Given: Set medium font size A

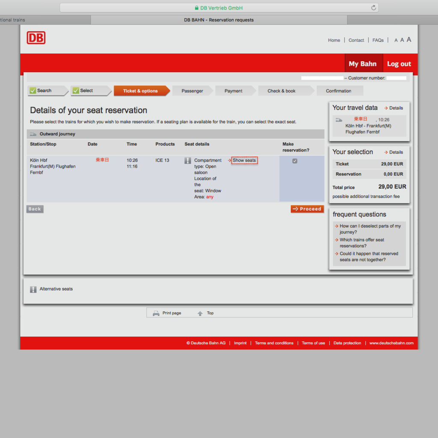Looking at the screenshot, I should (402, 40).
